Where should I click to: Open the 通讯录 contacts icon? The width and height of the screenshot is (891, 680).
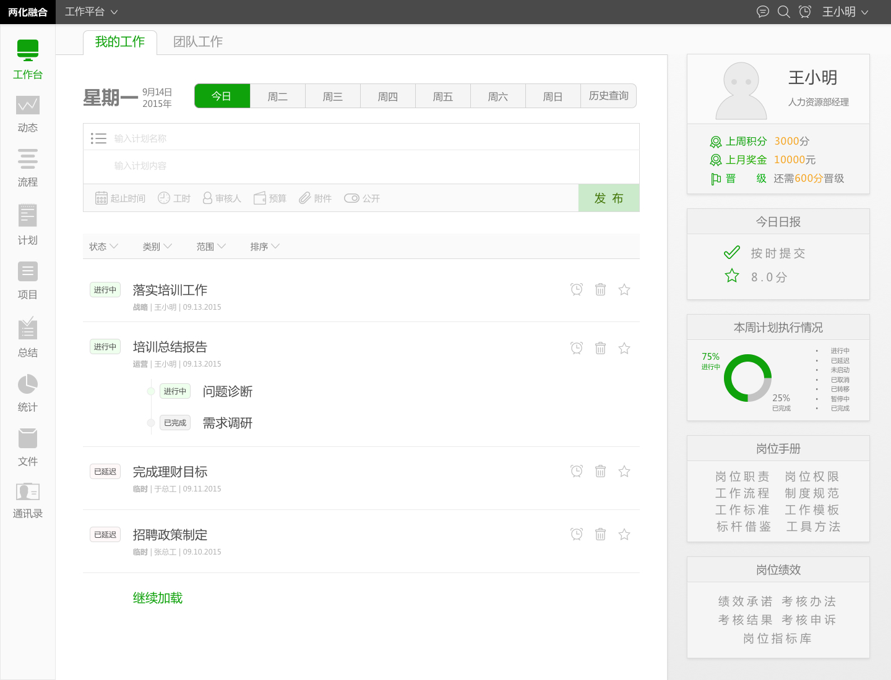[x=28, y=492]
